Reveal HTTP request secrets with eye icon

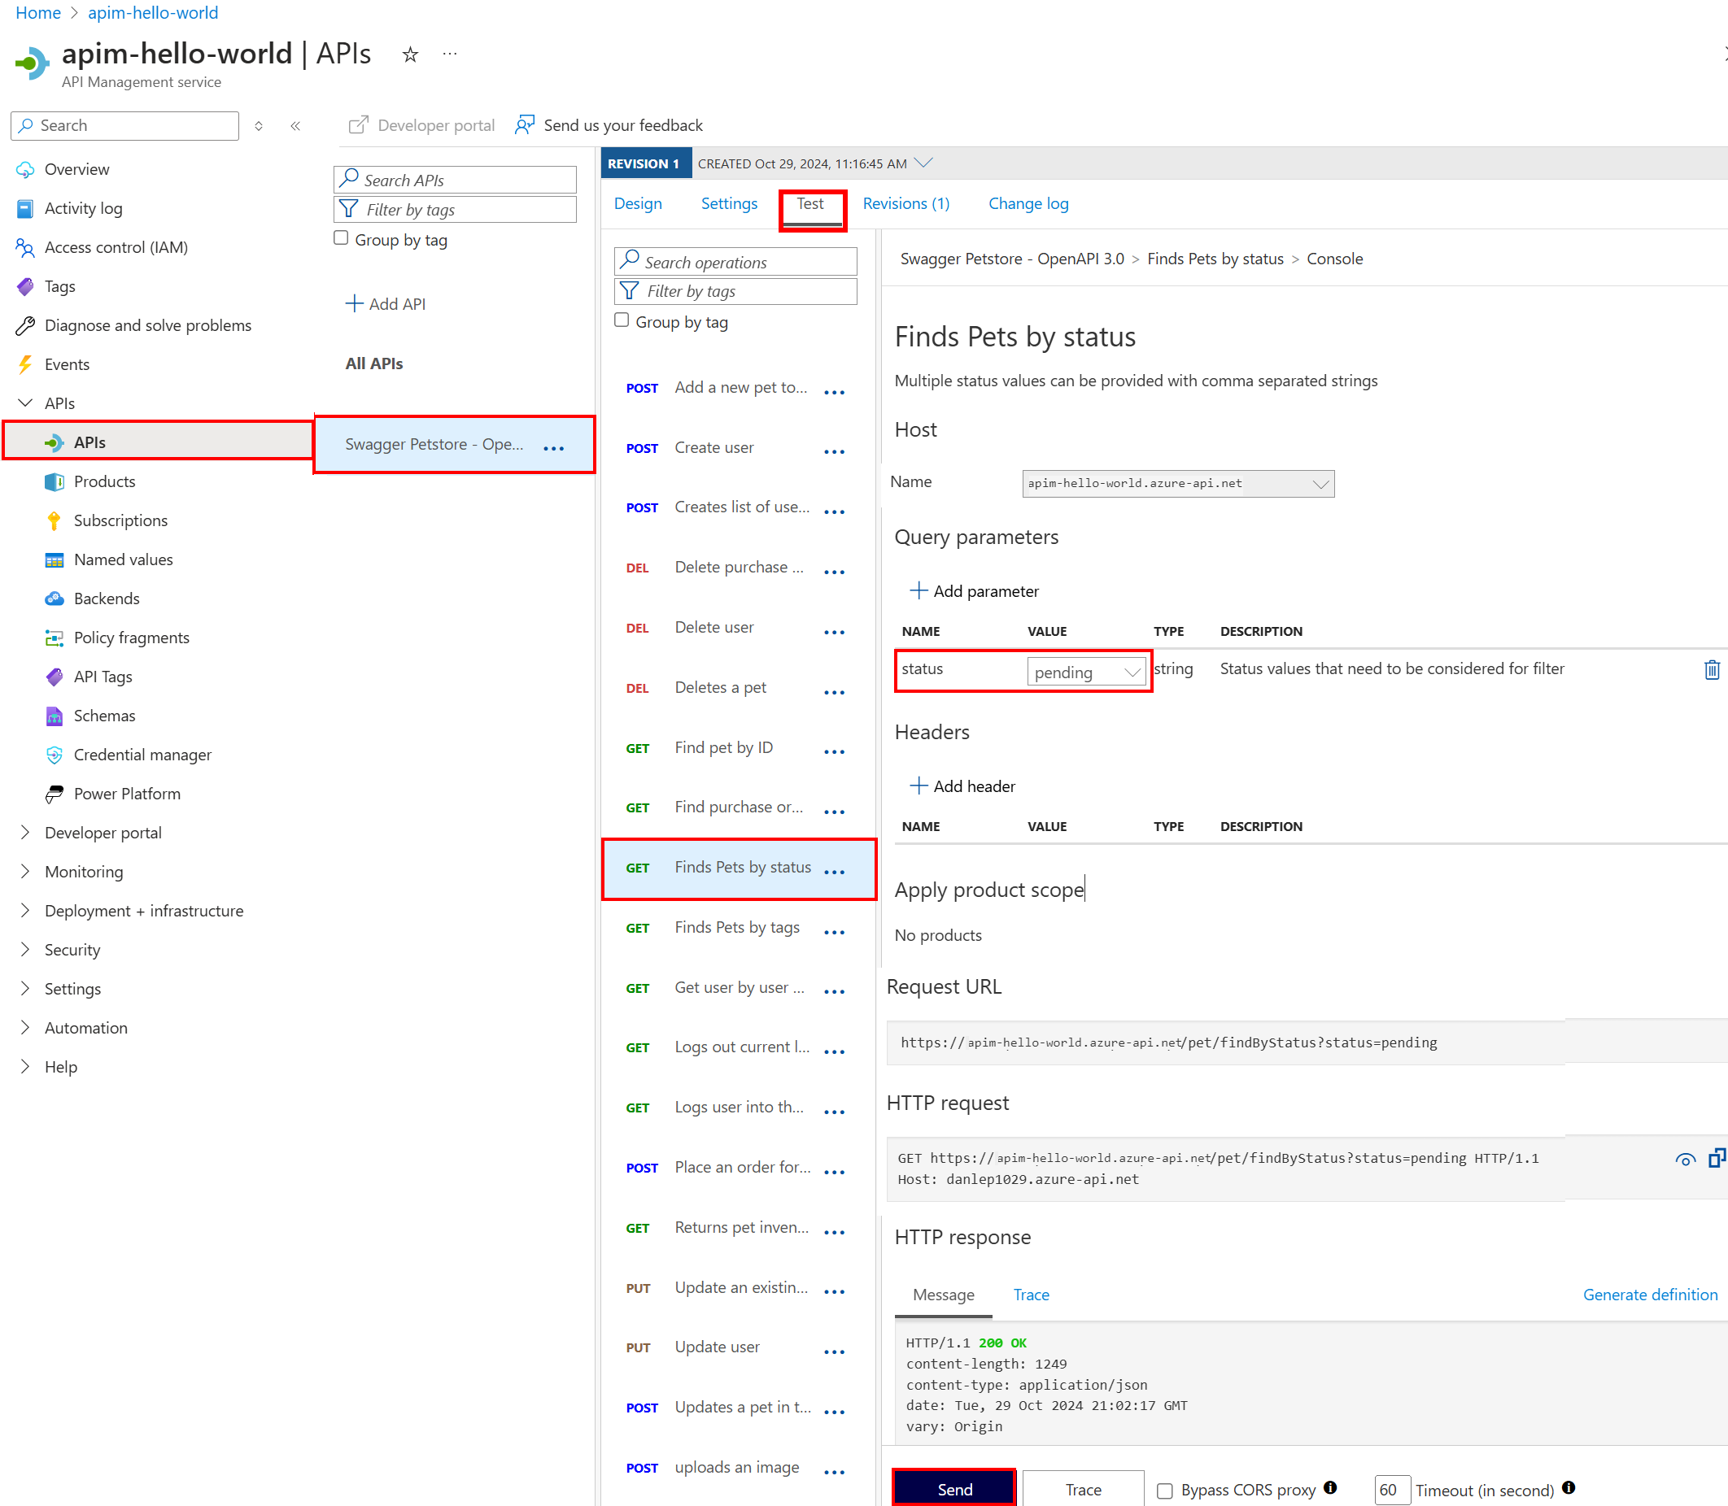point(1684,1160)
